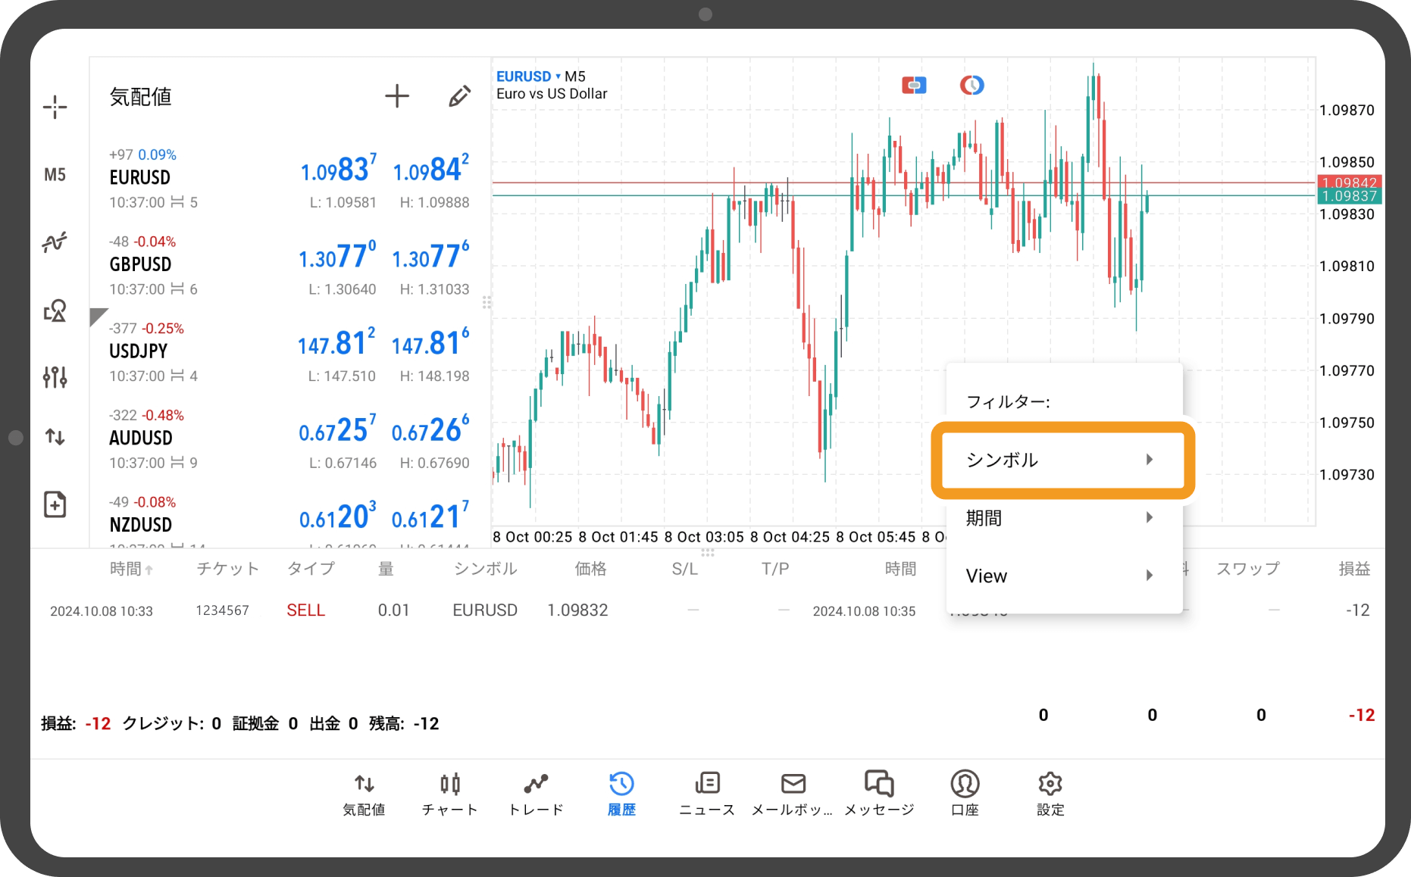Select the EURUSD row in quotes list
1411x877 pixels.
coord(289,179)
